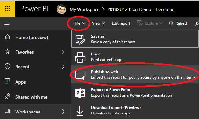Click the Favorites label in navigation
199x119 pixels.
click(25, 52)
